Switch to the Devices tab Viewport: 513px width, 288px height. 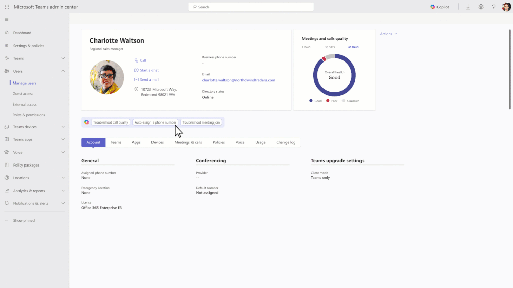click(x=157, y=142)
